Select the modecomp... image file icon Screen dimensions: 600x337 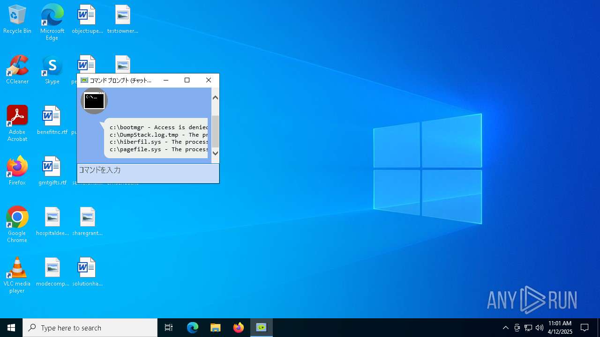(x=52, y=272)
